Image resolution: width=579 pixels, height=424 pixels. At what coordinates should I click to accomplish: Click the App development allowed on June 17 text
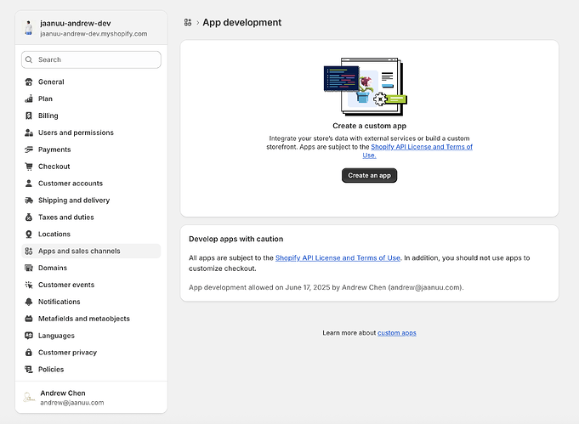point(326,287)
